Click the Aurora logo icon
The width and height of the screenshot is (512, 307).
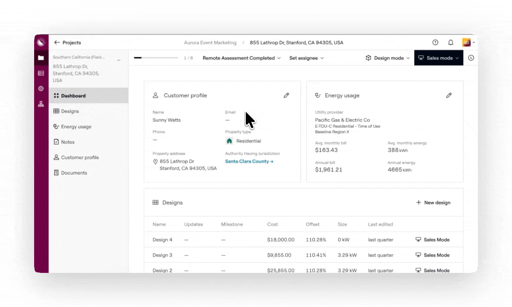pos(41,42)
